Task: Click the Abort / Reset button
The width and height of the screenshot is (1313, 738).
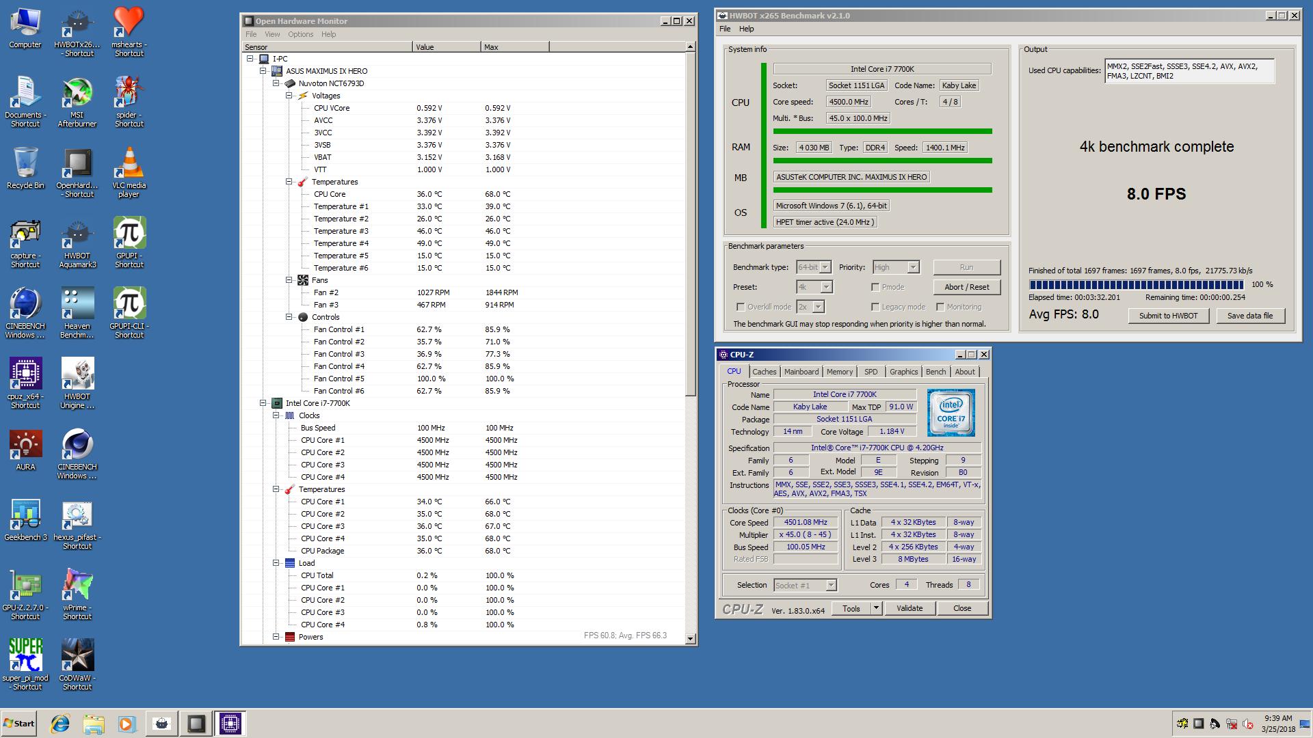Action: click(x=967, y=287)
